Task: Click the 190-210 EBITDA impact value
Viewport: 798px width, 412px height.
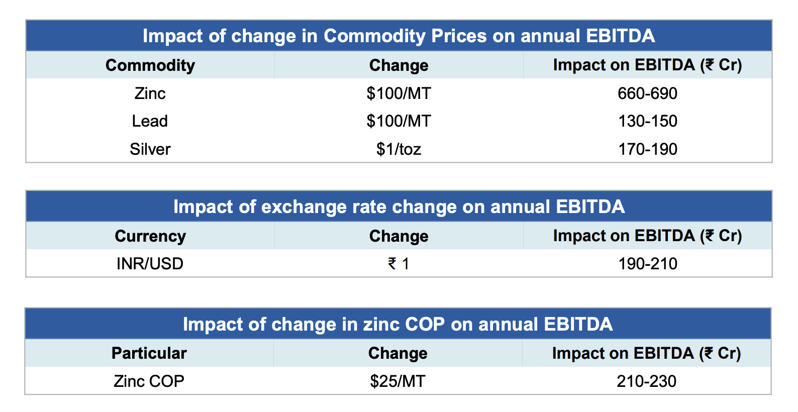Action: coord(647,264)
